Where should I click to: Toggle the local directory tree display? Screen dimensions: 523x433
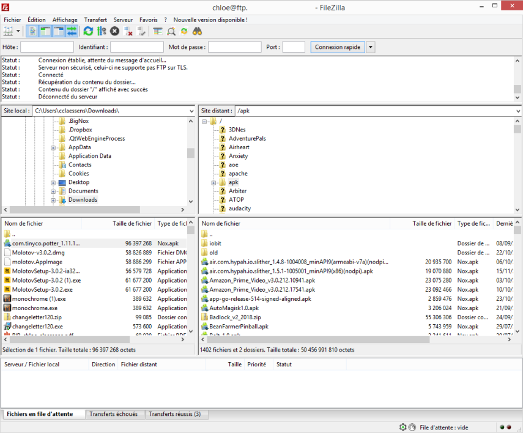(45, 31)
